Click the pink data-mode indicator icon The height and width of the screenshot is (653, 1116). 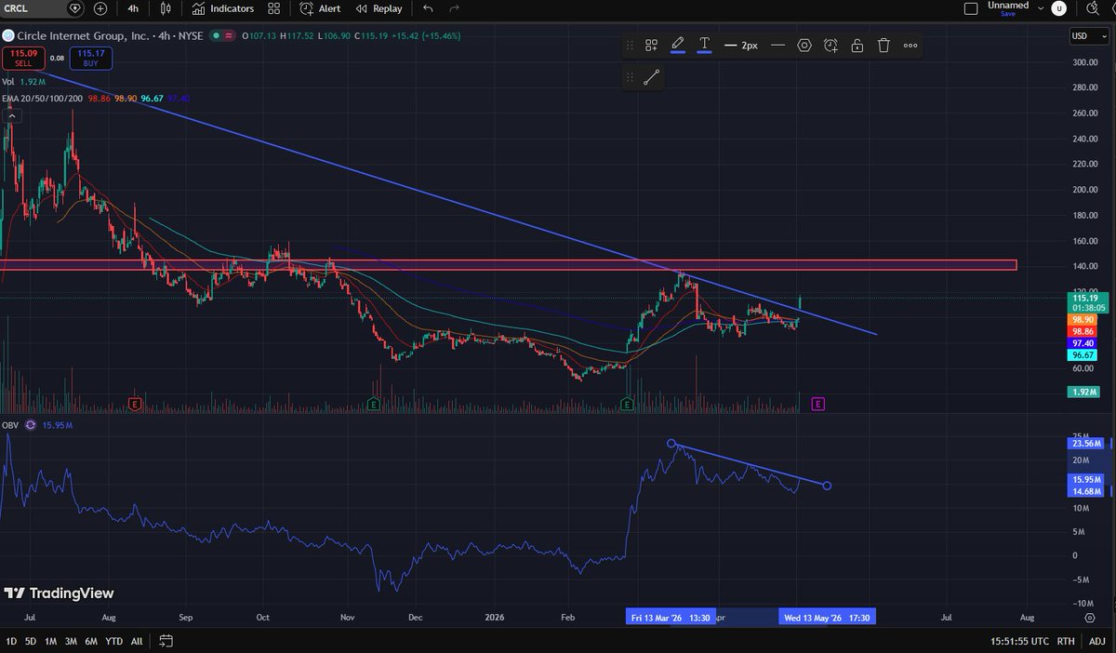click(228, 35)
